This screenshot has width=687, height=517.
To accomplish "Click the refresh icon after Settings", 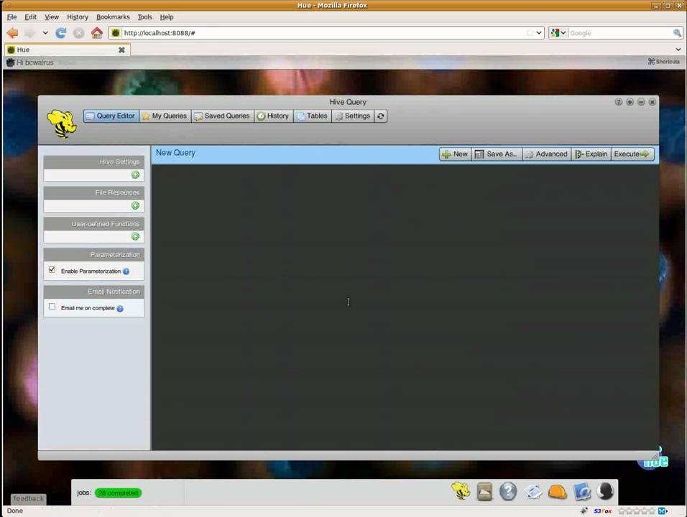I will pos(381,116).
